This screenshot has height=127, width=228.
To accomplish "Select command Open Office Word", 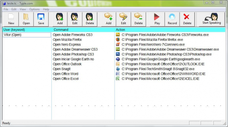I will 65,74.
